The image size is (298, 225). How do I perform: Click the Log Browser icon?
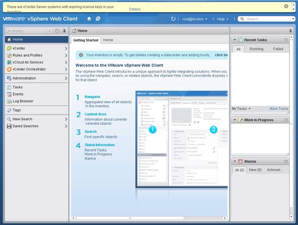(9, 101)
